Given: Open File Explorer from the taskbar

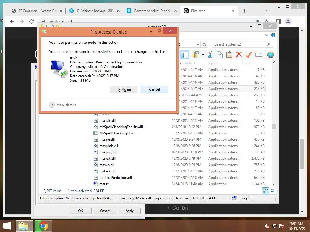Looking at the screenshot, I should tap(23, 226).
